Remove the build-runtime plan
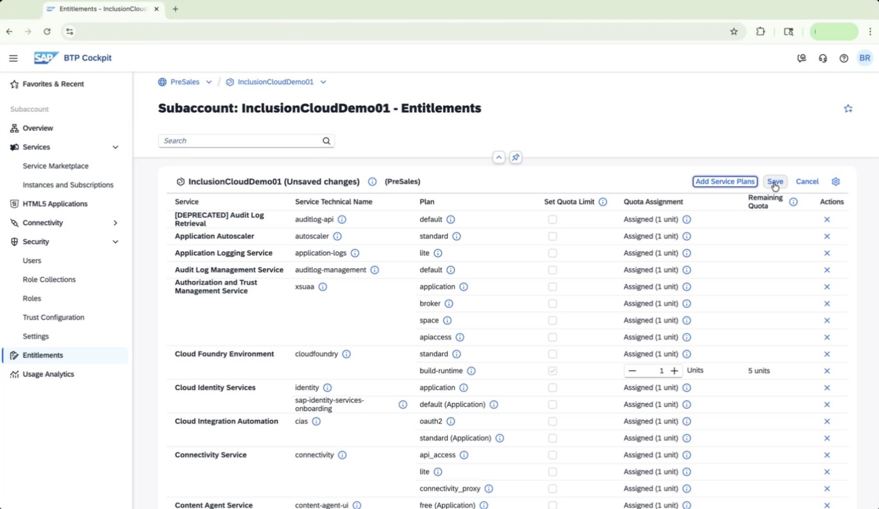Screen dimensions: 879x509 click(x=827, y=371)
